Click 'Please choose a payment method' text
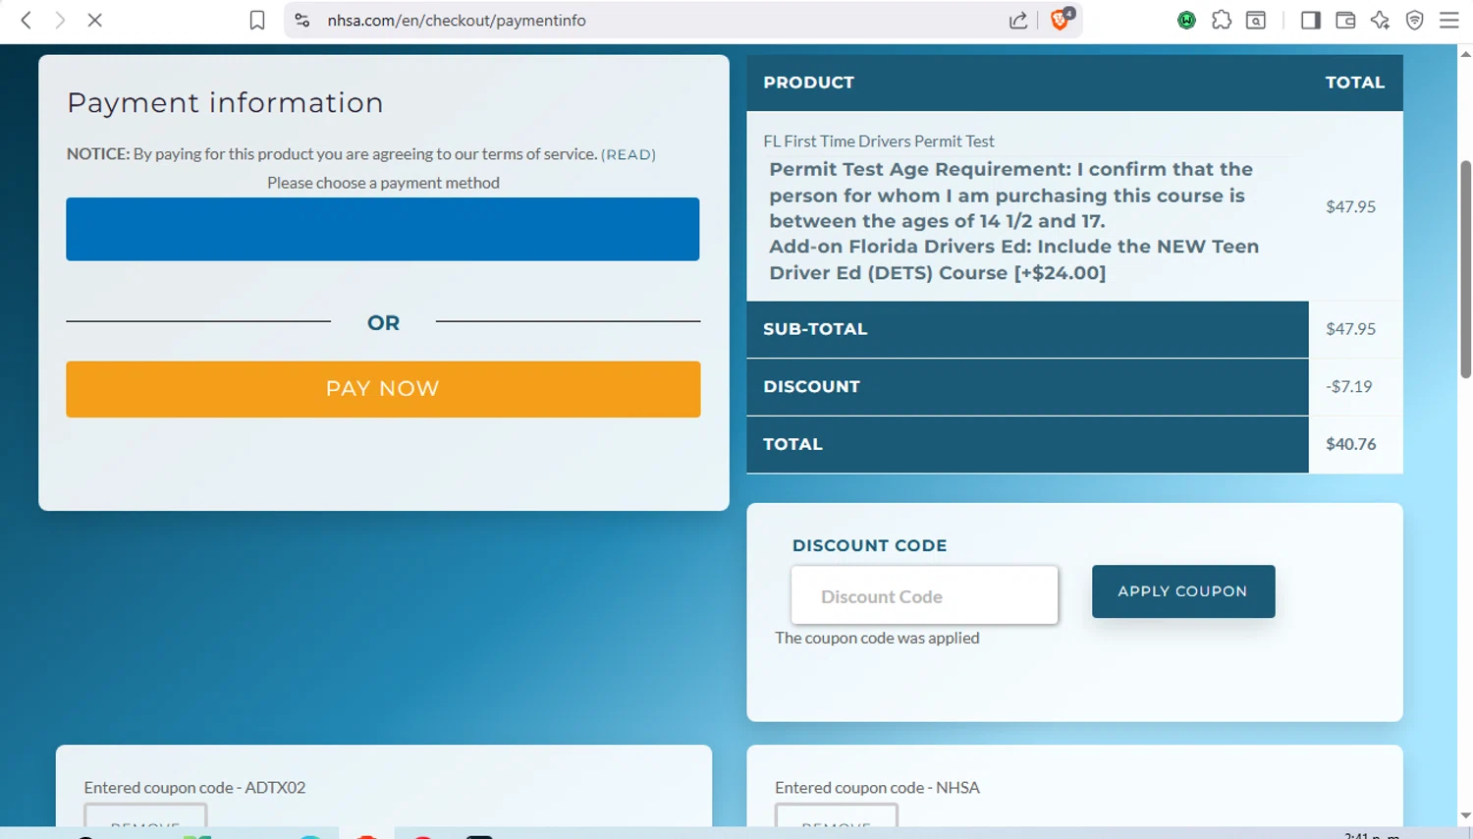Screen dimensions: 1473x839 click(x=383, y=183)
